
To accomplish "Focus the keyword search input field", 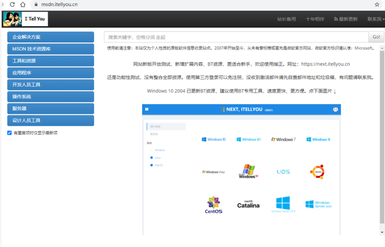I will [236, 37].
